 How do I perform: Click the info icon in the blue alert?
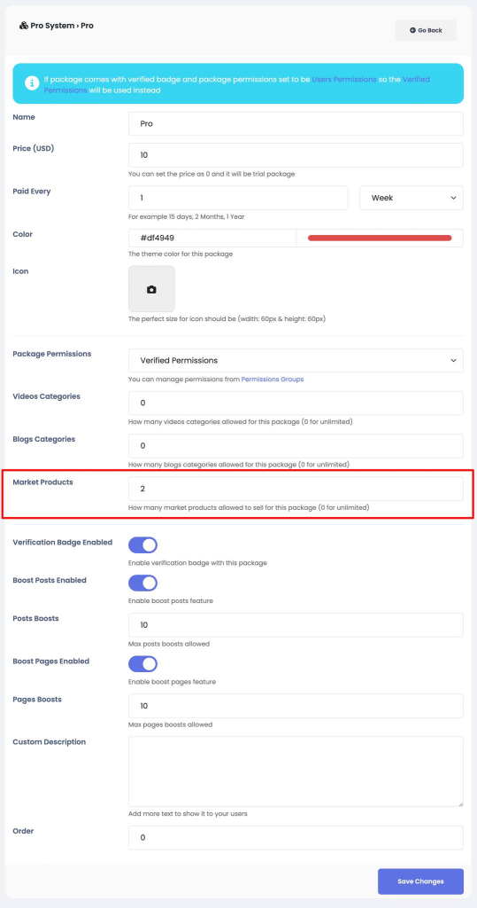(x=32, y=83)
